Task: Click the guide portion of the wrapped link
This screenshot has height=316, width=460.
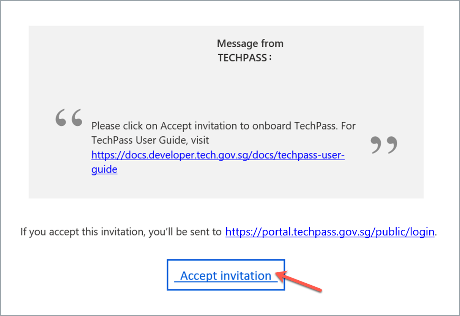Action: click(x=104, y=169)
